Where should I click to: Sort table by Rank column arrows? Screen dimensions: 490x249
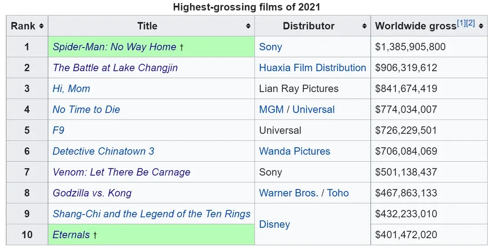(41, 26)
